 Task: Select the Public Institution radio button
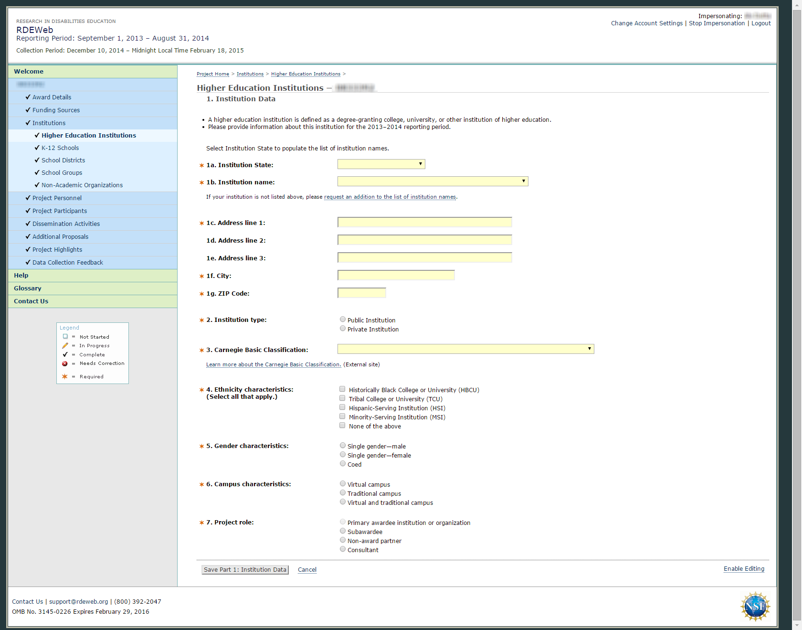[x=343, y=320]
